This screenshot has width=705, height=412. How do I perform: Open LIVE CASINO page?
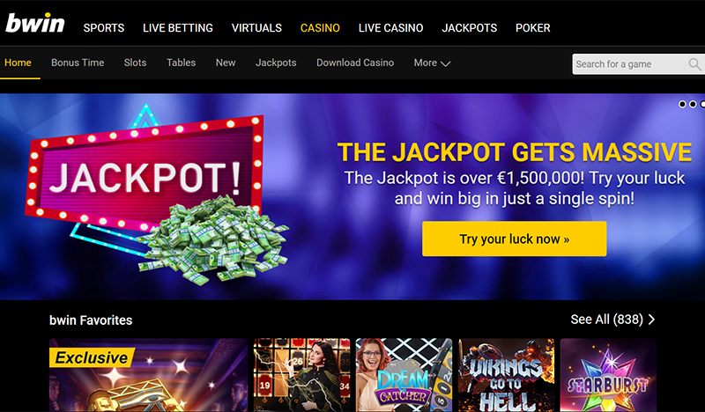[x=390, y=28]
